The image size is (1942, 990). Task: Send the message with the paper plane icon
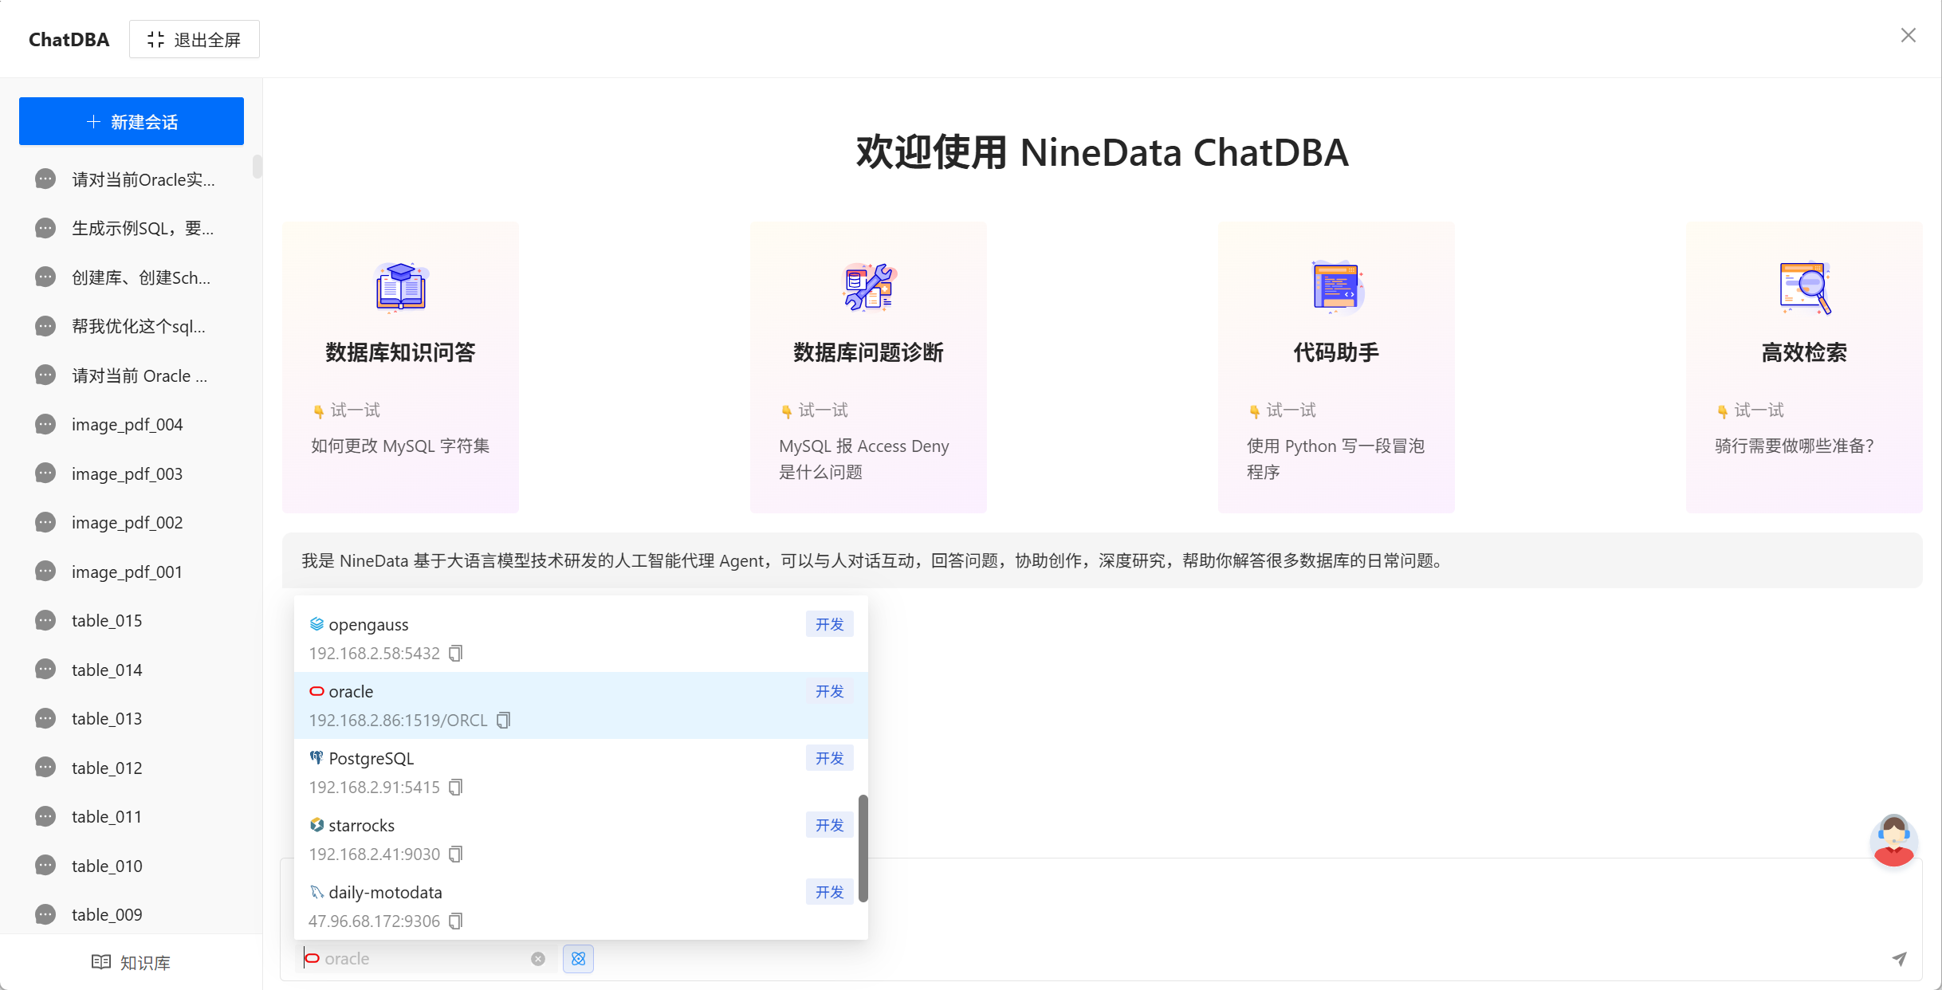tap(1899, 959)
